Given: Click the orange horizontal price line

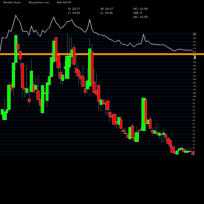Looking at the screenshot, I should click(102, 54).
